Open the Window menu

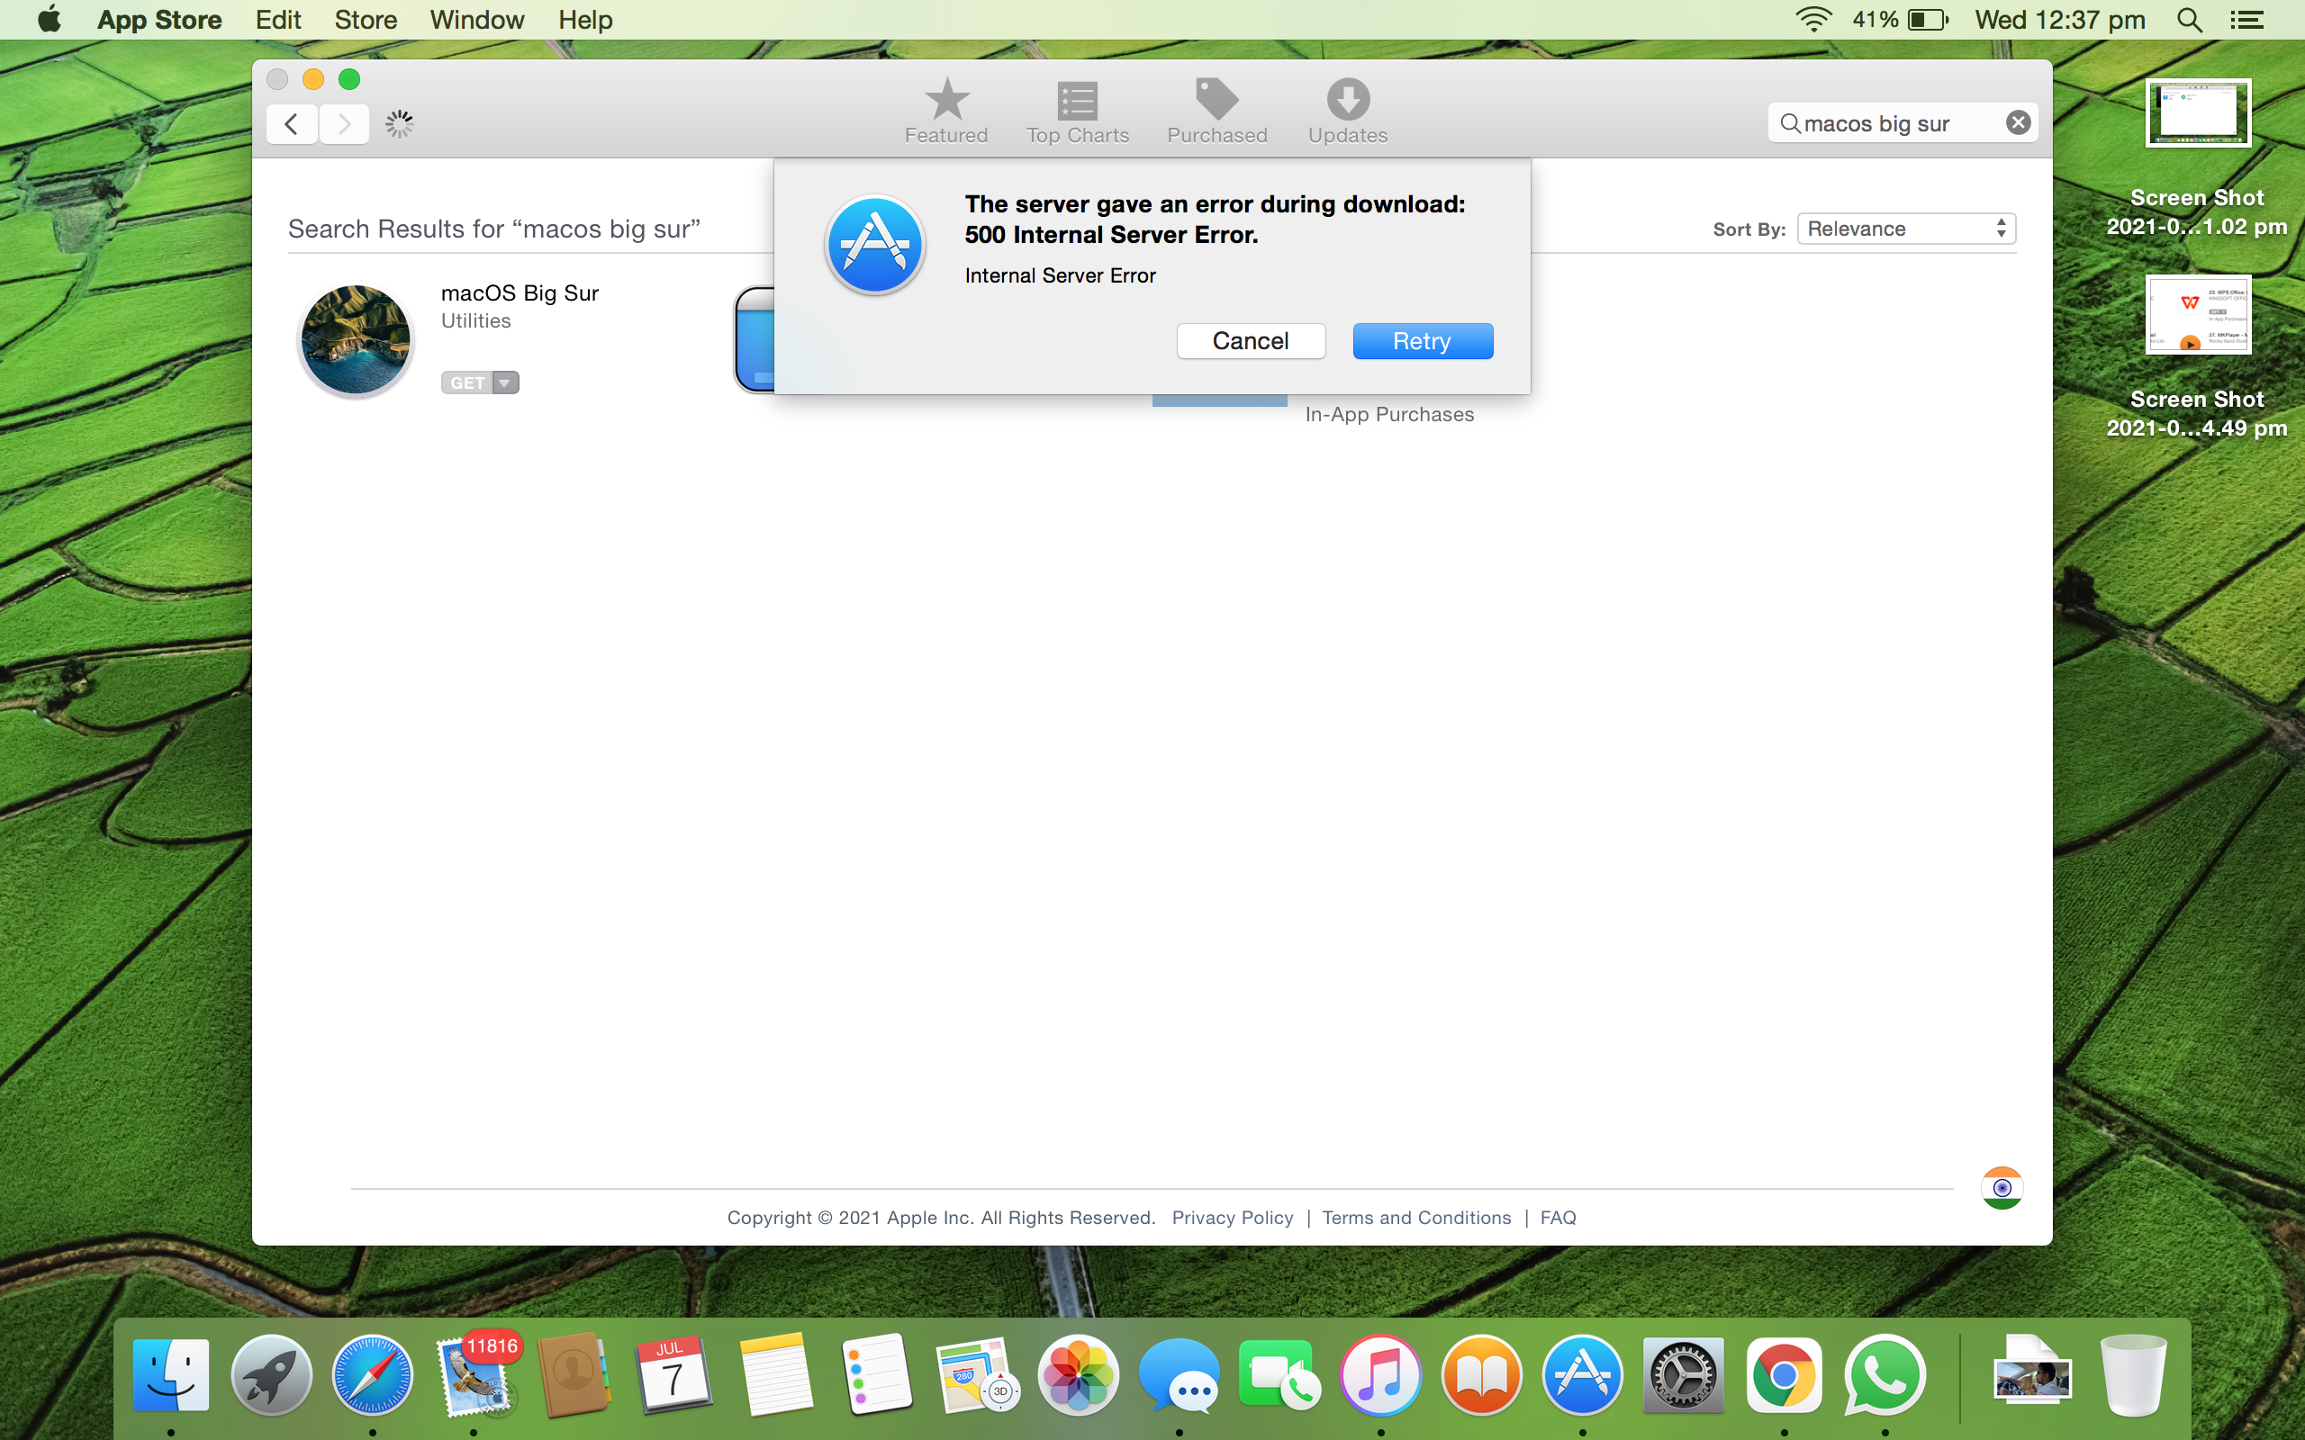point(476,20)
